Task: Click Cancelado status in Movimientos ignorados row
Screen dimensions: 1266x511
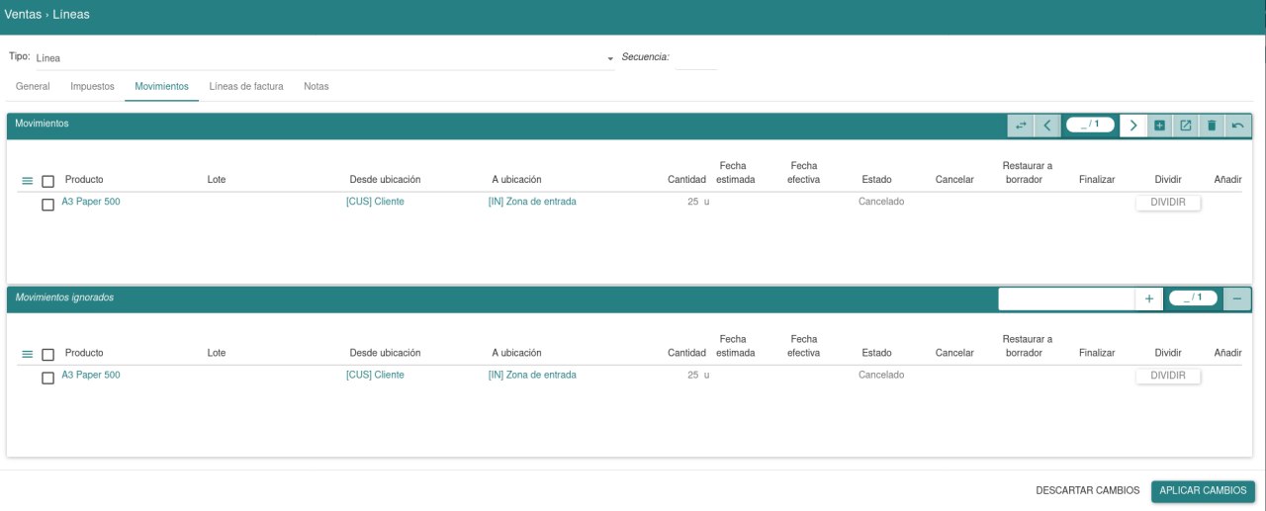Action: pyautogui.click(x=881, y=376)
